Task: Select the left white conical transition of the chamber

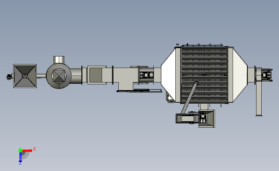Action: 168,75
